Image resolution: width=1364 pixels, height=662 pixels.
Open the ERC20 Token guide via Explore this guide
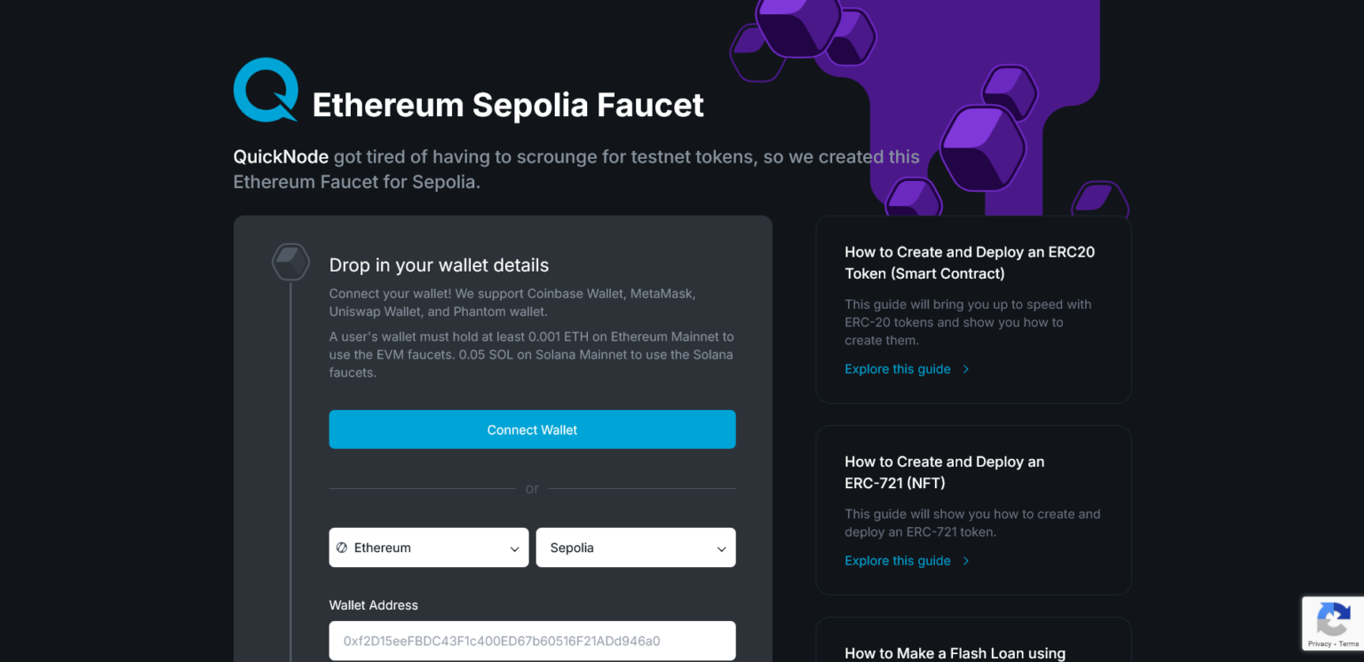click(x=897, y=369)
